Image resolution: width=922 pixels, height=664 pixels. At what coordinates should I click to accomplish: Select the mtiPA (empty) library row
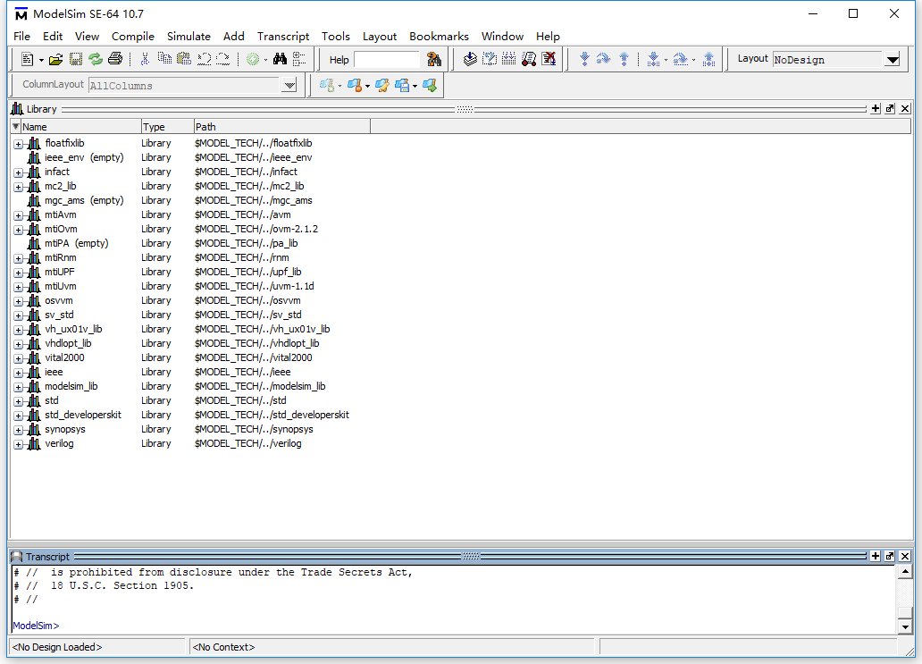pyautogui.click(x=77, y=243)
